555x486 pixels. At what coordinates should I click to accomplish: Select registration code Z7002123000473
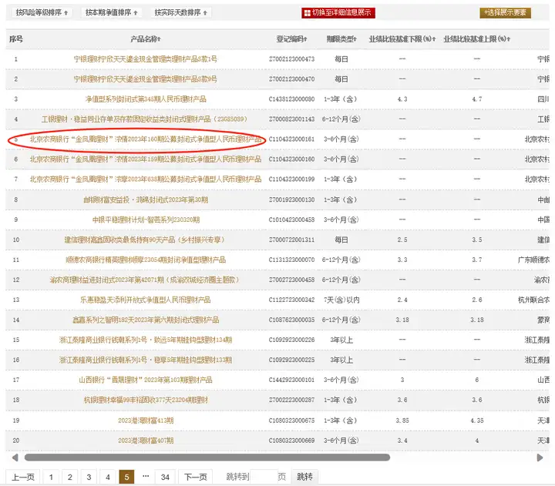pyautogui.click(x=291, y=59)
